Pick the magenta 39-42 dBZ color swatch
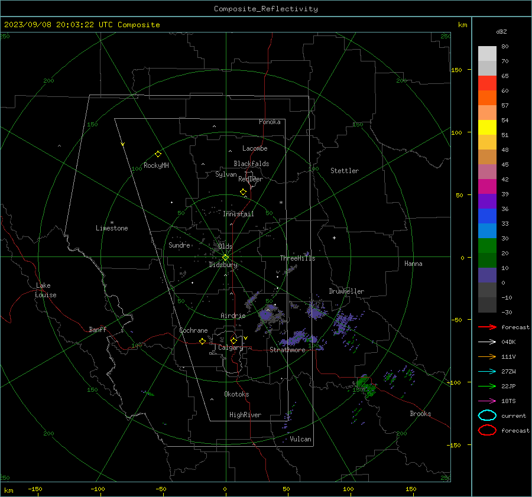This screenshot has height=497, width=532. click(487, 187)
